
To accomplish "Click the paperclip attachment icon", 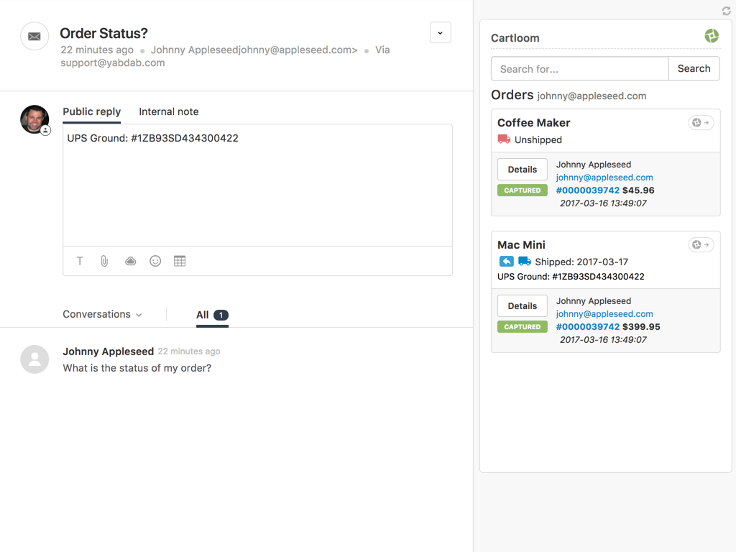I will [x=104, y=261].
